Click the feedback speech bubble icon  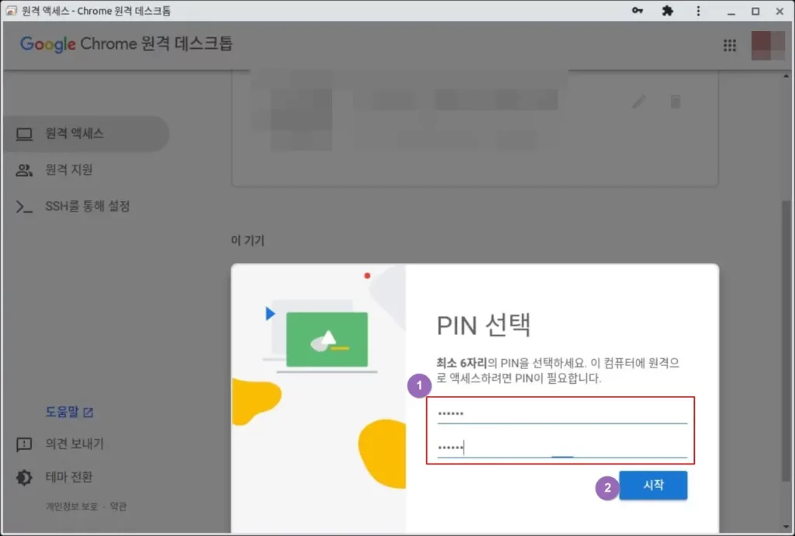coord(24,444)
